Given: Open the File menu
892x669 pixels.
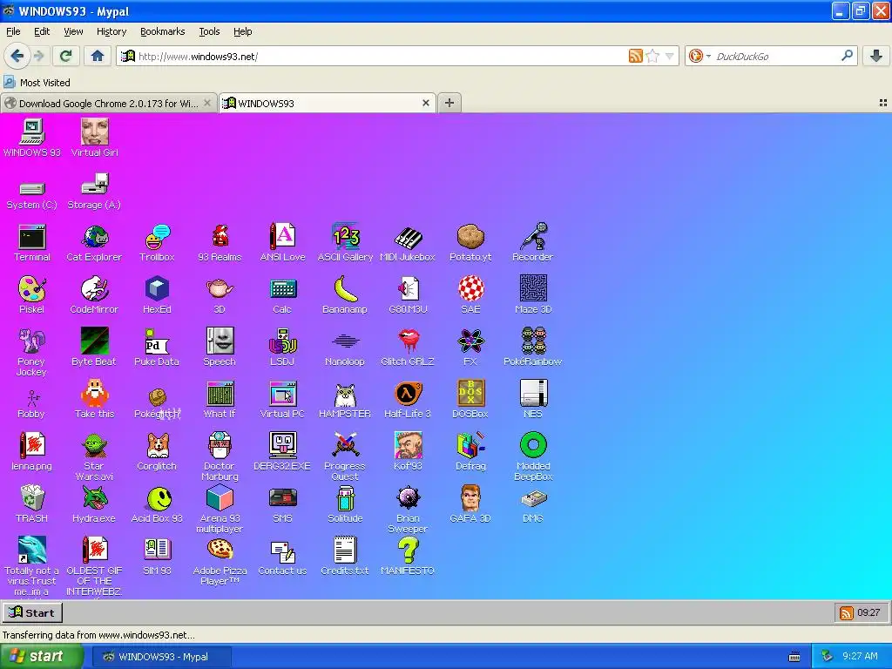Looking at the screenshot, I should (x=13, y=31).
